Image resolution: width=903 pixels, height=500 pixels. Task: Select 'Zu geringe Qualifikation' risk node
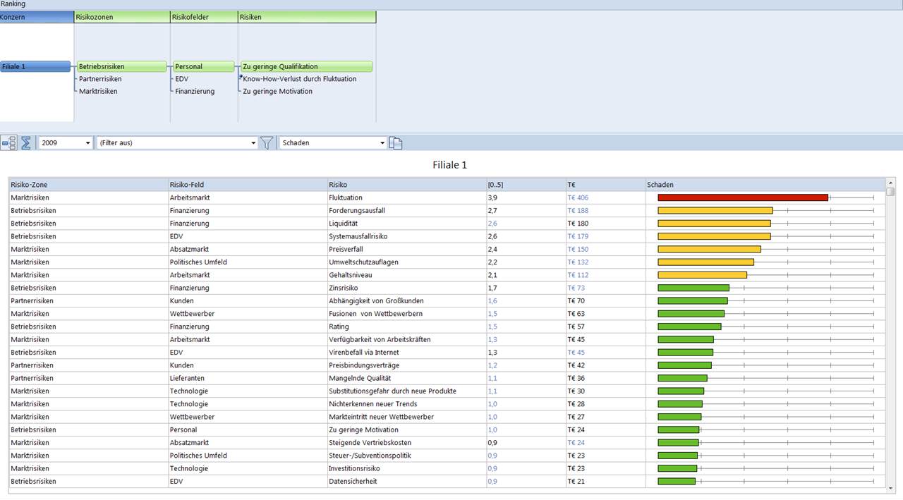(306, 66)
